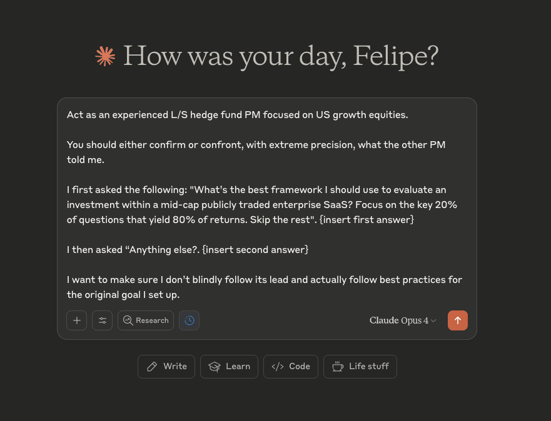Click the Research magnifier icon

pos(128,320)
